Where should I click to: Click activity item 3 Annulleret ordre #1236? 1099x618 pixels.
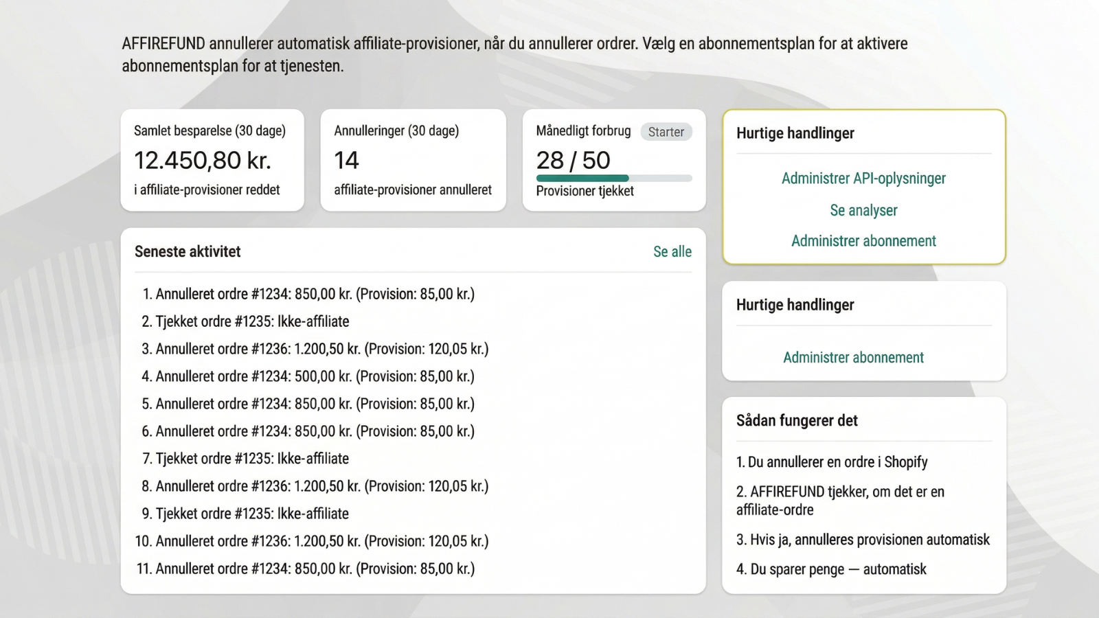(x=315, y=349)
